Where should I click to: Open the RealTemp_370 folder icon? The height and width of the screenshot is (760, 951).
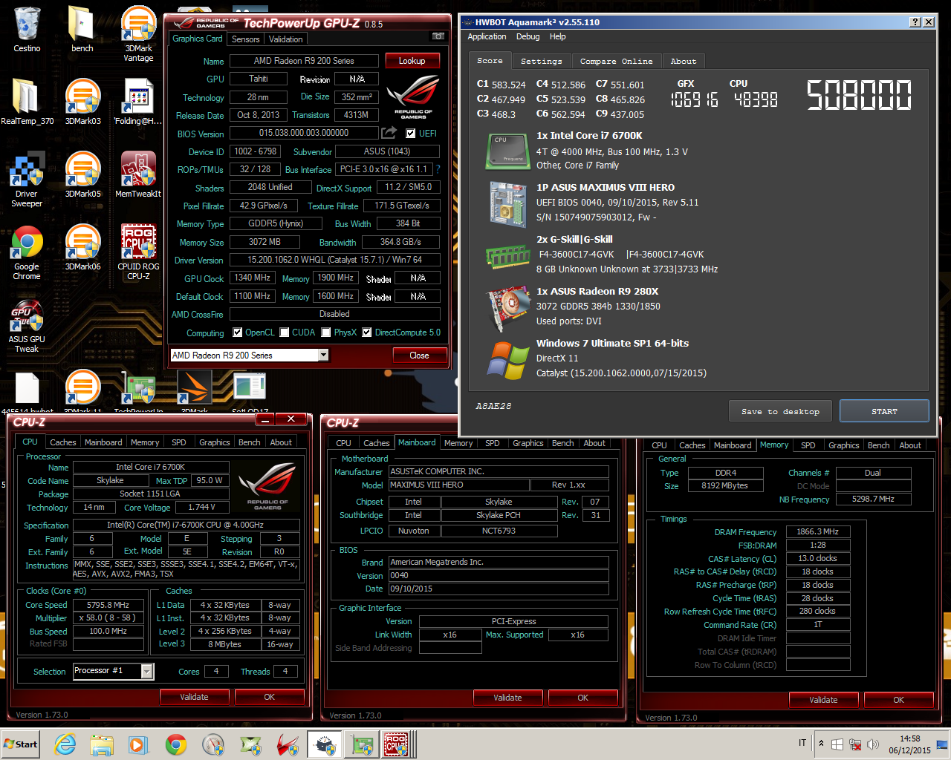coord(27,102)
